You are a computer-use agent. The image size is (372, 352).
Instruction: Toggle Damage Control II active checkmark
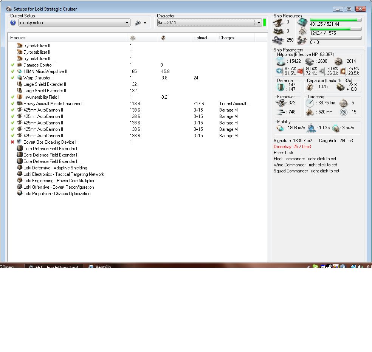click(x=12, y=65)
